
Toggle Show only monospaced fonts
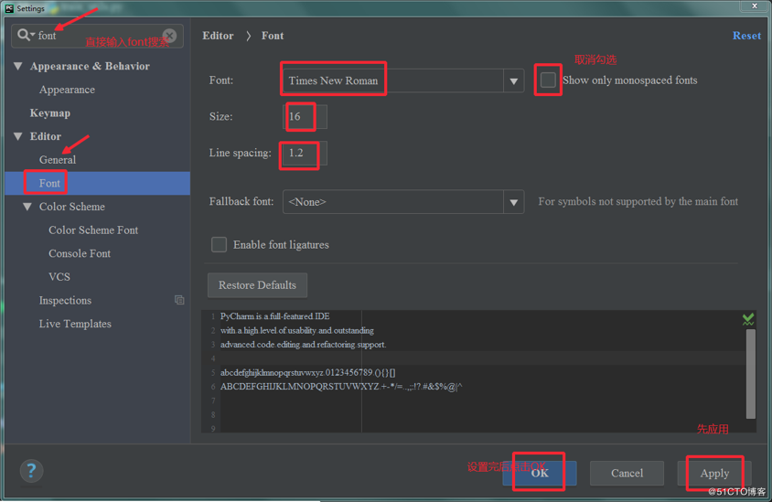pyautogui.click(x=548, y=80)
